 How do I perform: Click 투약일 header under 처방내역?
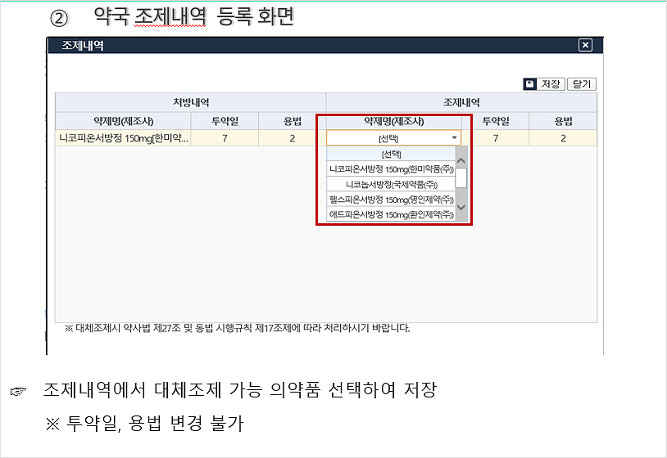(x=225, y=121)
